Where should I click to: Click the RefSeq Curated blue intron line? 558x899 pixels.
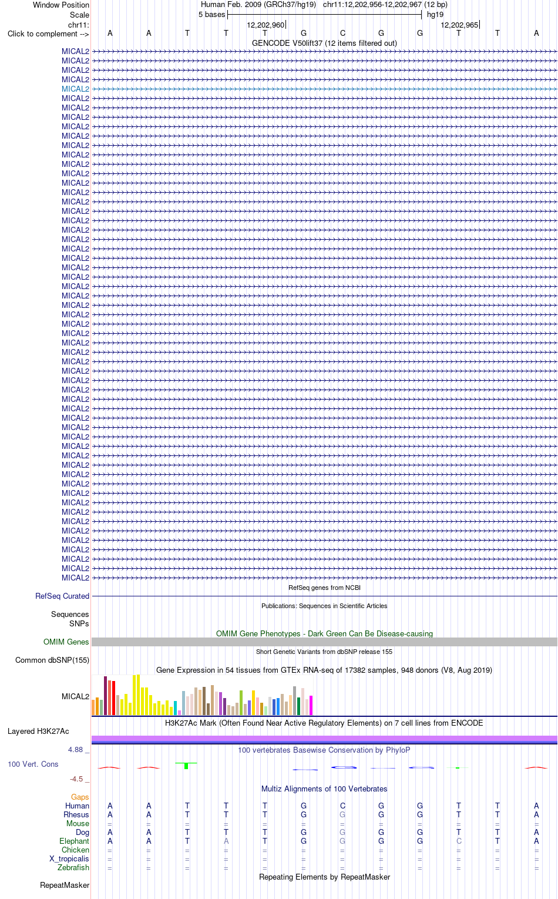324,596
